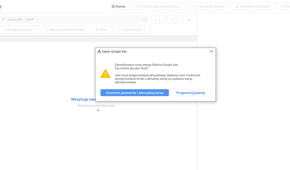The width and height of the screenshot is (290, 170).
Task: Expand the 'Zamień tekst' dropdown arrow
Action: pos(148,30)
